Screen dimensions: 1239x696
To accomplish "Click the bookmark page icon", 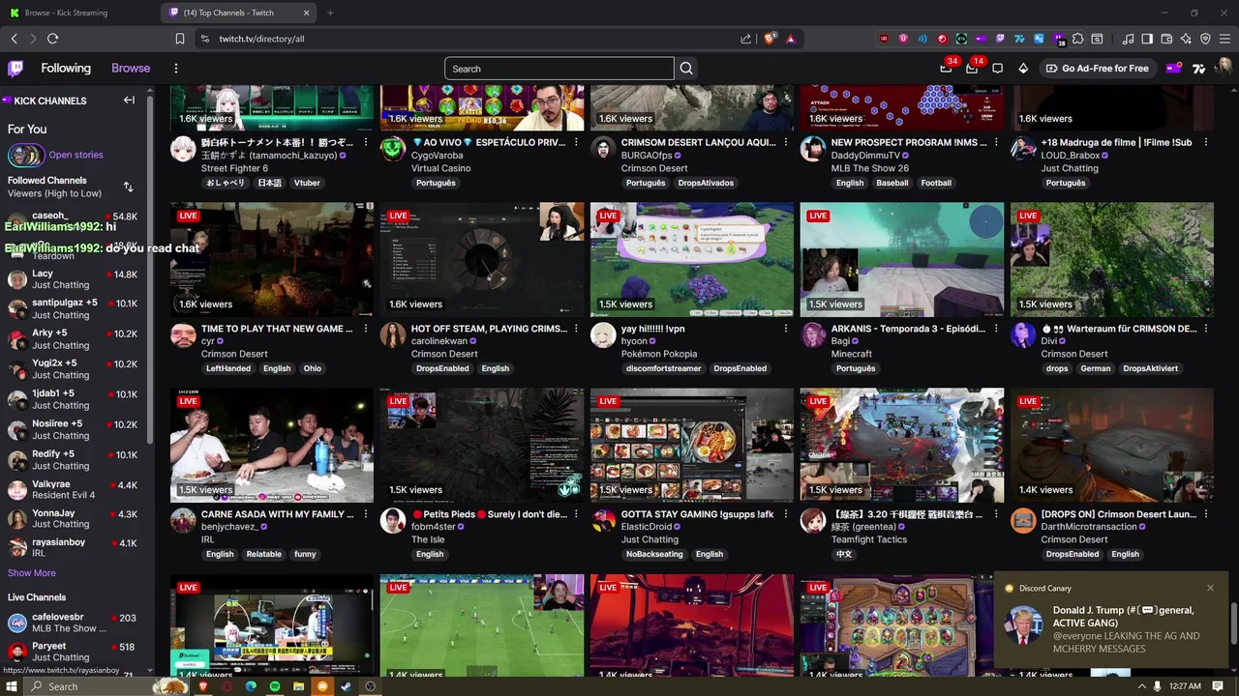I will click(179, 39).
